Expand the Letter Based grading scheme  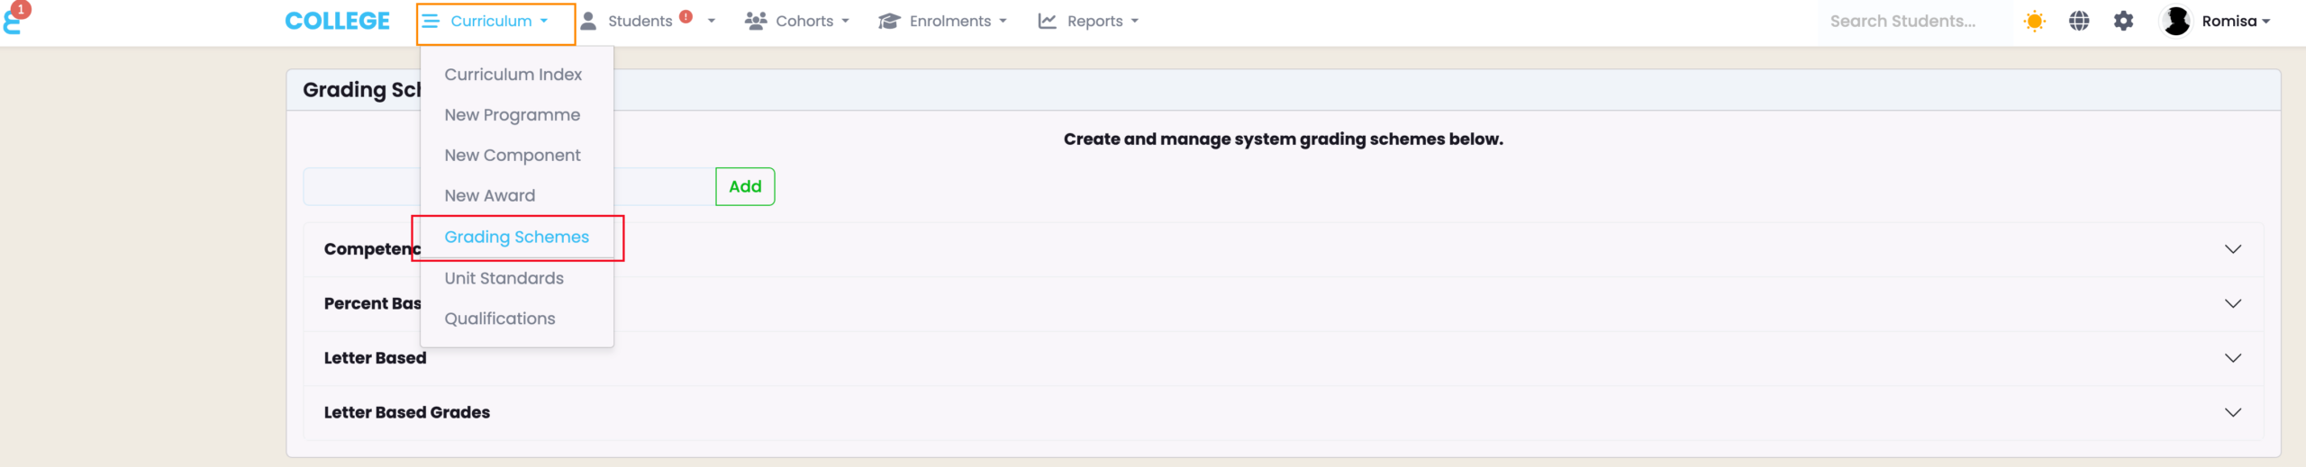2232,358
